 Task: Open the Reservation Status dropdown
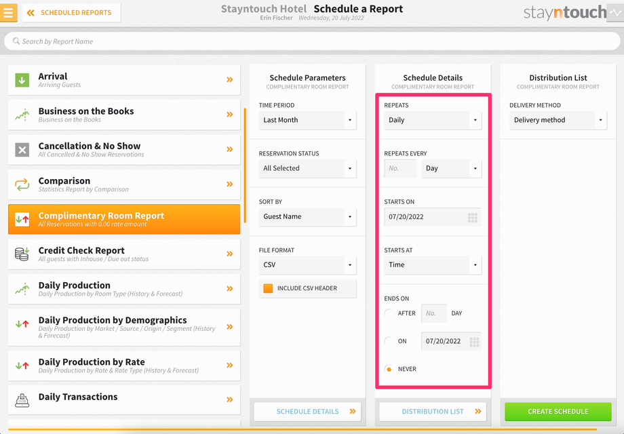pyautogui.click(x=308, y=168)
